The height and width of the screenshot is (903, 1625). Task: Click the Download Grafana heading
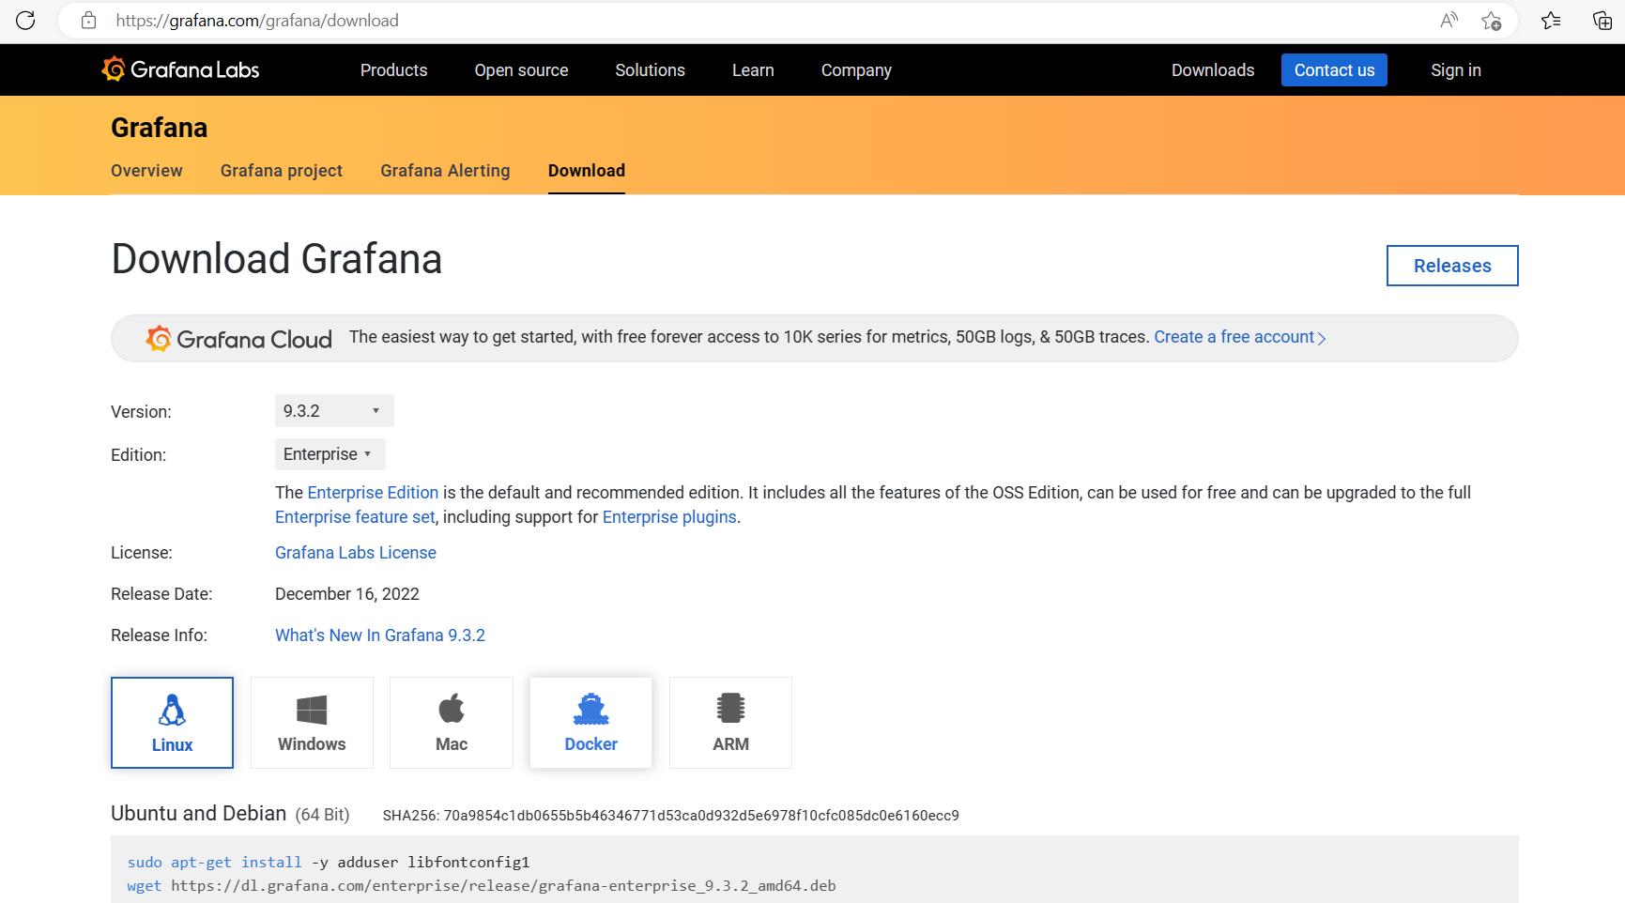276,259
